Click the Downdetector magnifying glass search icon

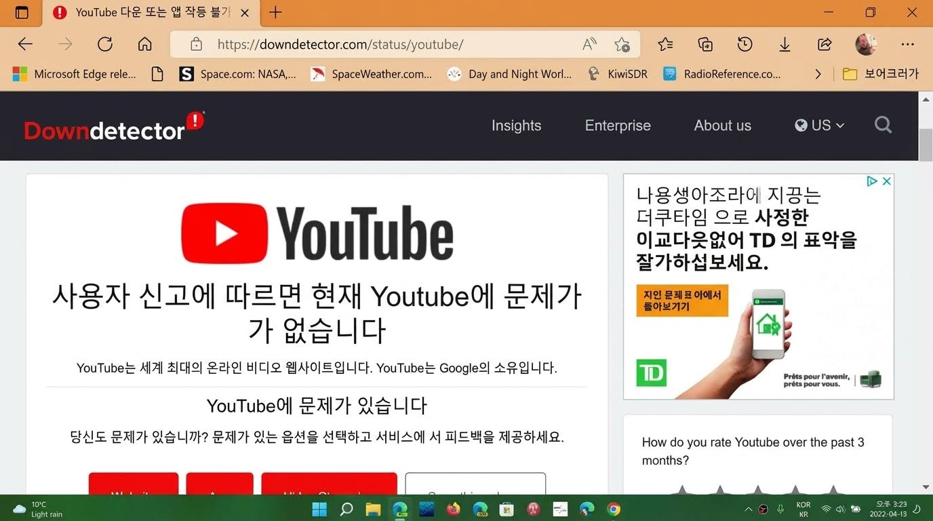click(883, 125)
